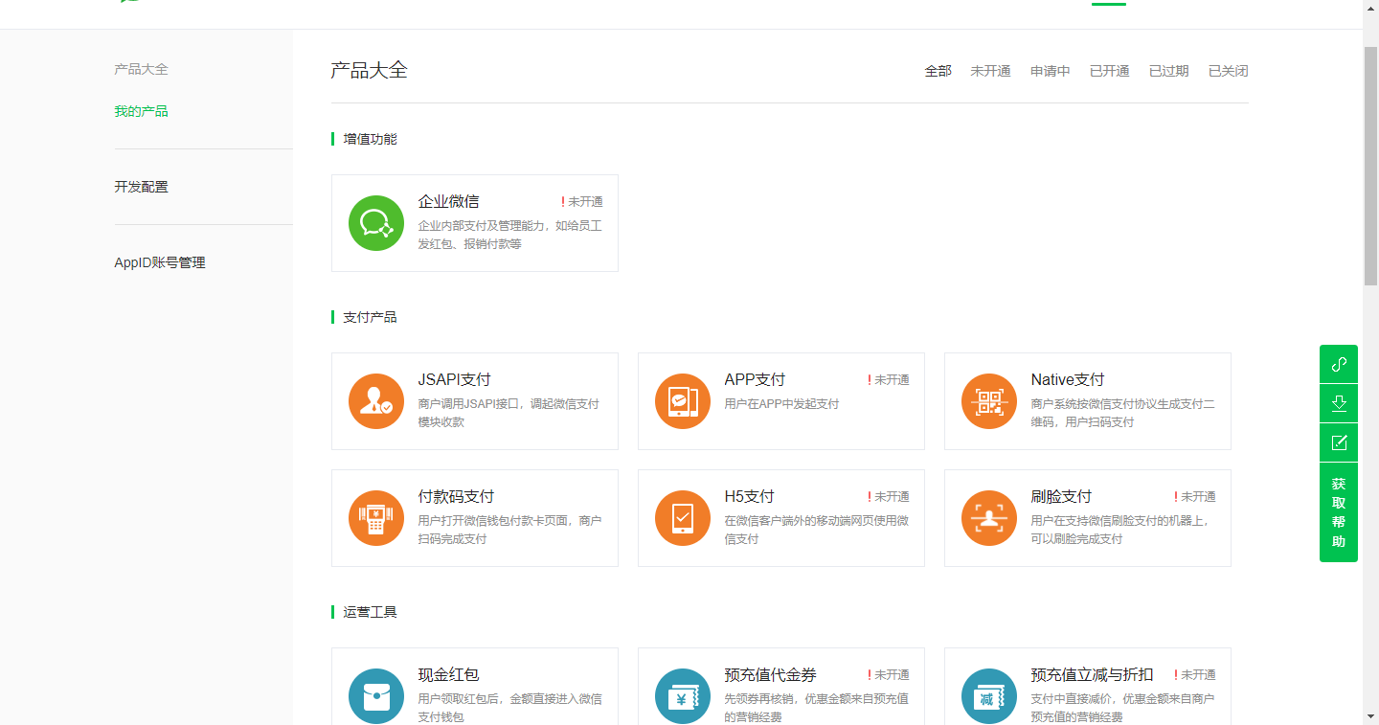Click the link icon in floating sidebar

[1339, 364]
